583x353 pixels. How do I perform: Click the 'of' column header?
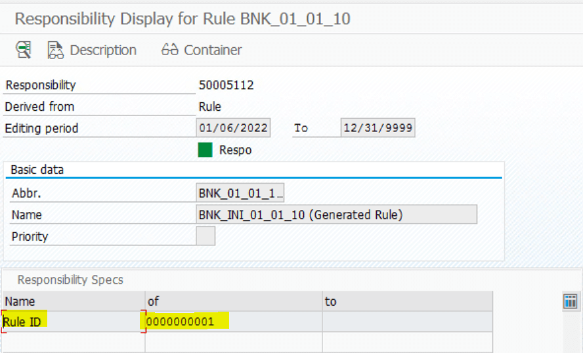click(234, 301)
